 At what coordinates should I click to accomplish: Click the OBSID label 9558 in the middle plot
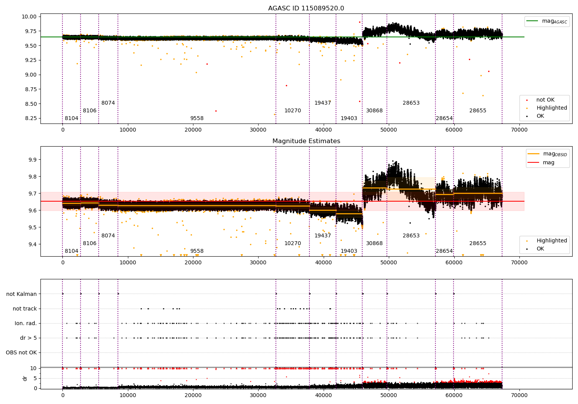tap(197, 251)
